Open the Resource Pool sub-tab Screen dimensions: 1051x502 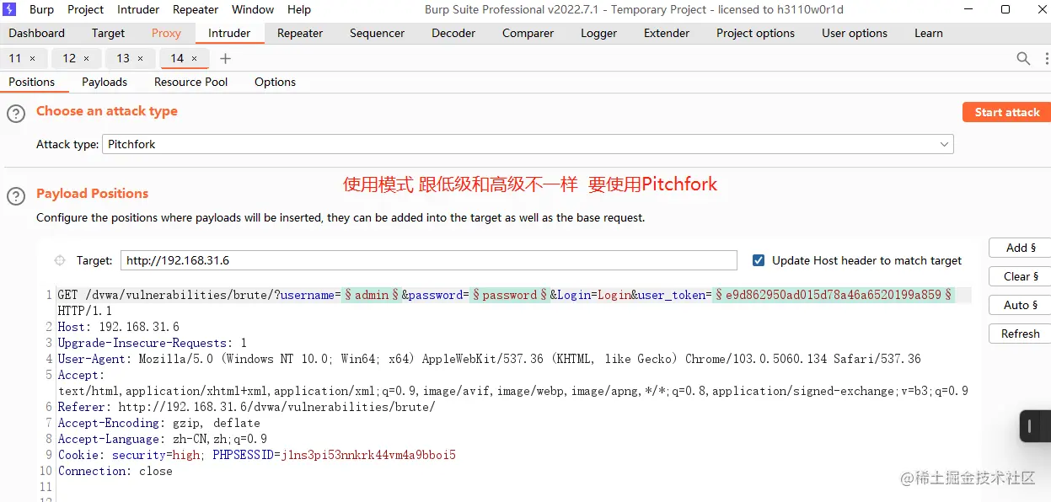[190, 82]
